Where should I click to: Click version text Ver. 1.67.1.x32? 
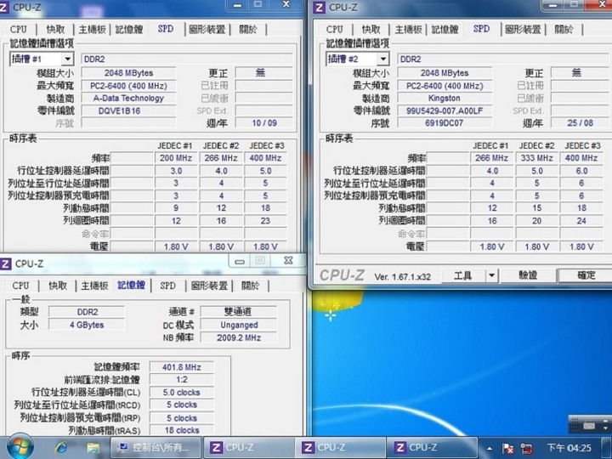(x=402, y=277)
